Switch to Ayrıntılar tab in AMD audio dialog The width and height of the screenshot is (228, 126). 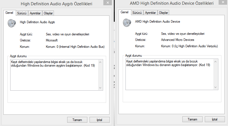[x=150, y=13]
